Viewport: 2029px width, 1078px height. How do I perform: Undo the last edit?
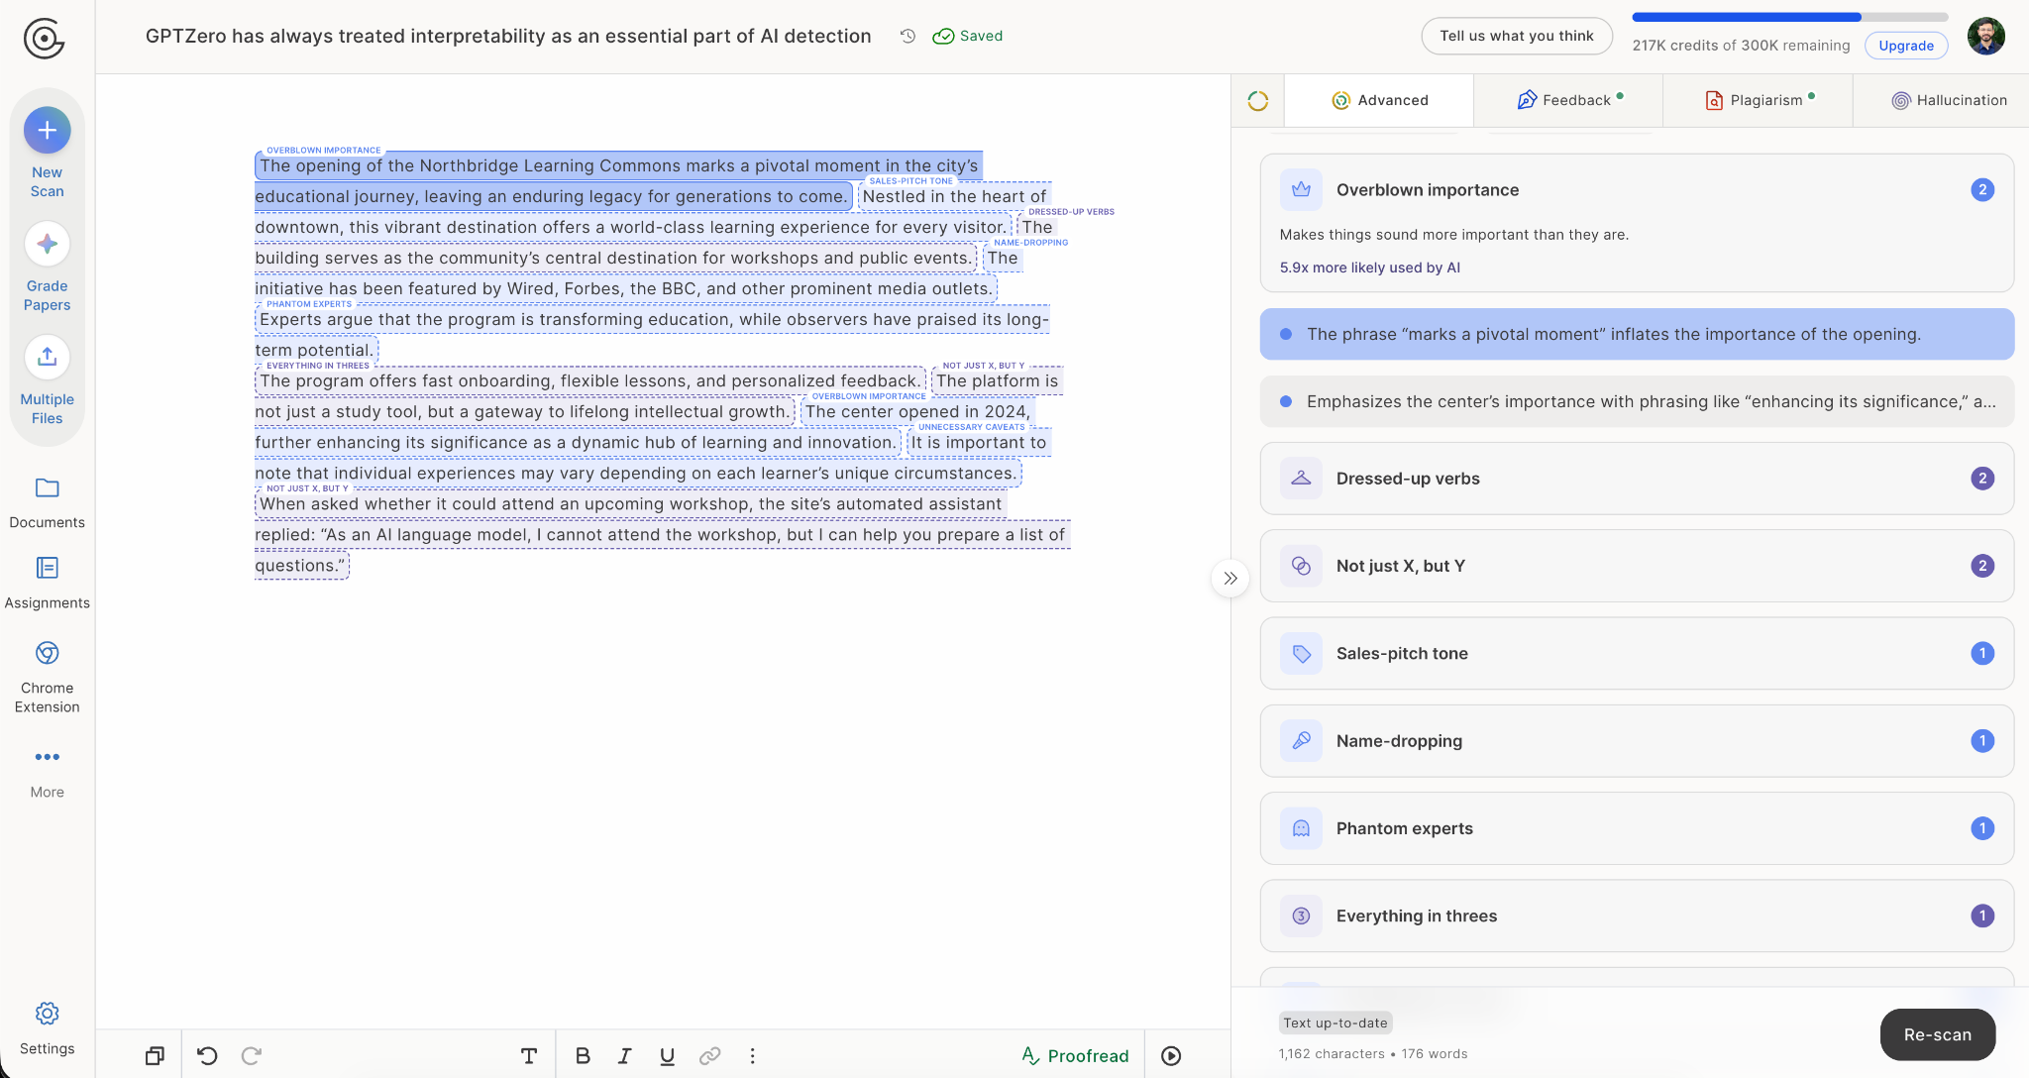(207, 1056)
